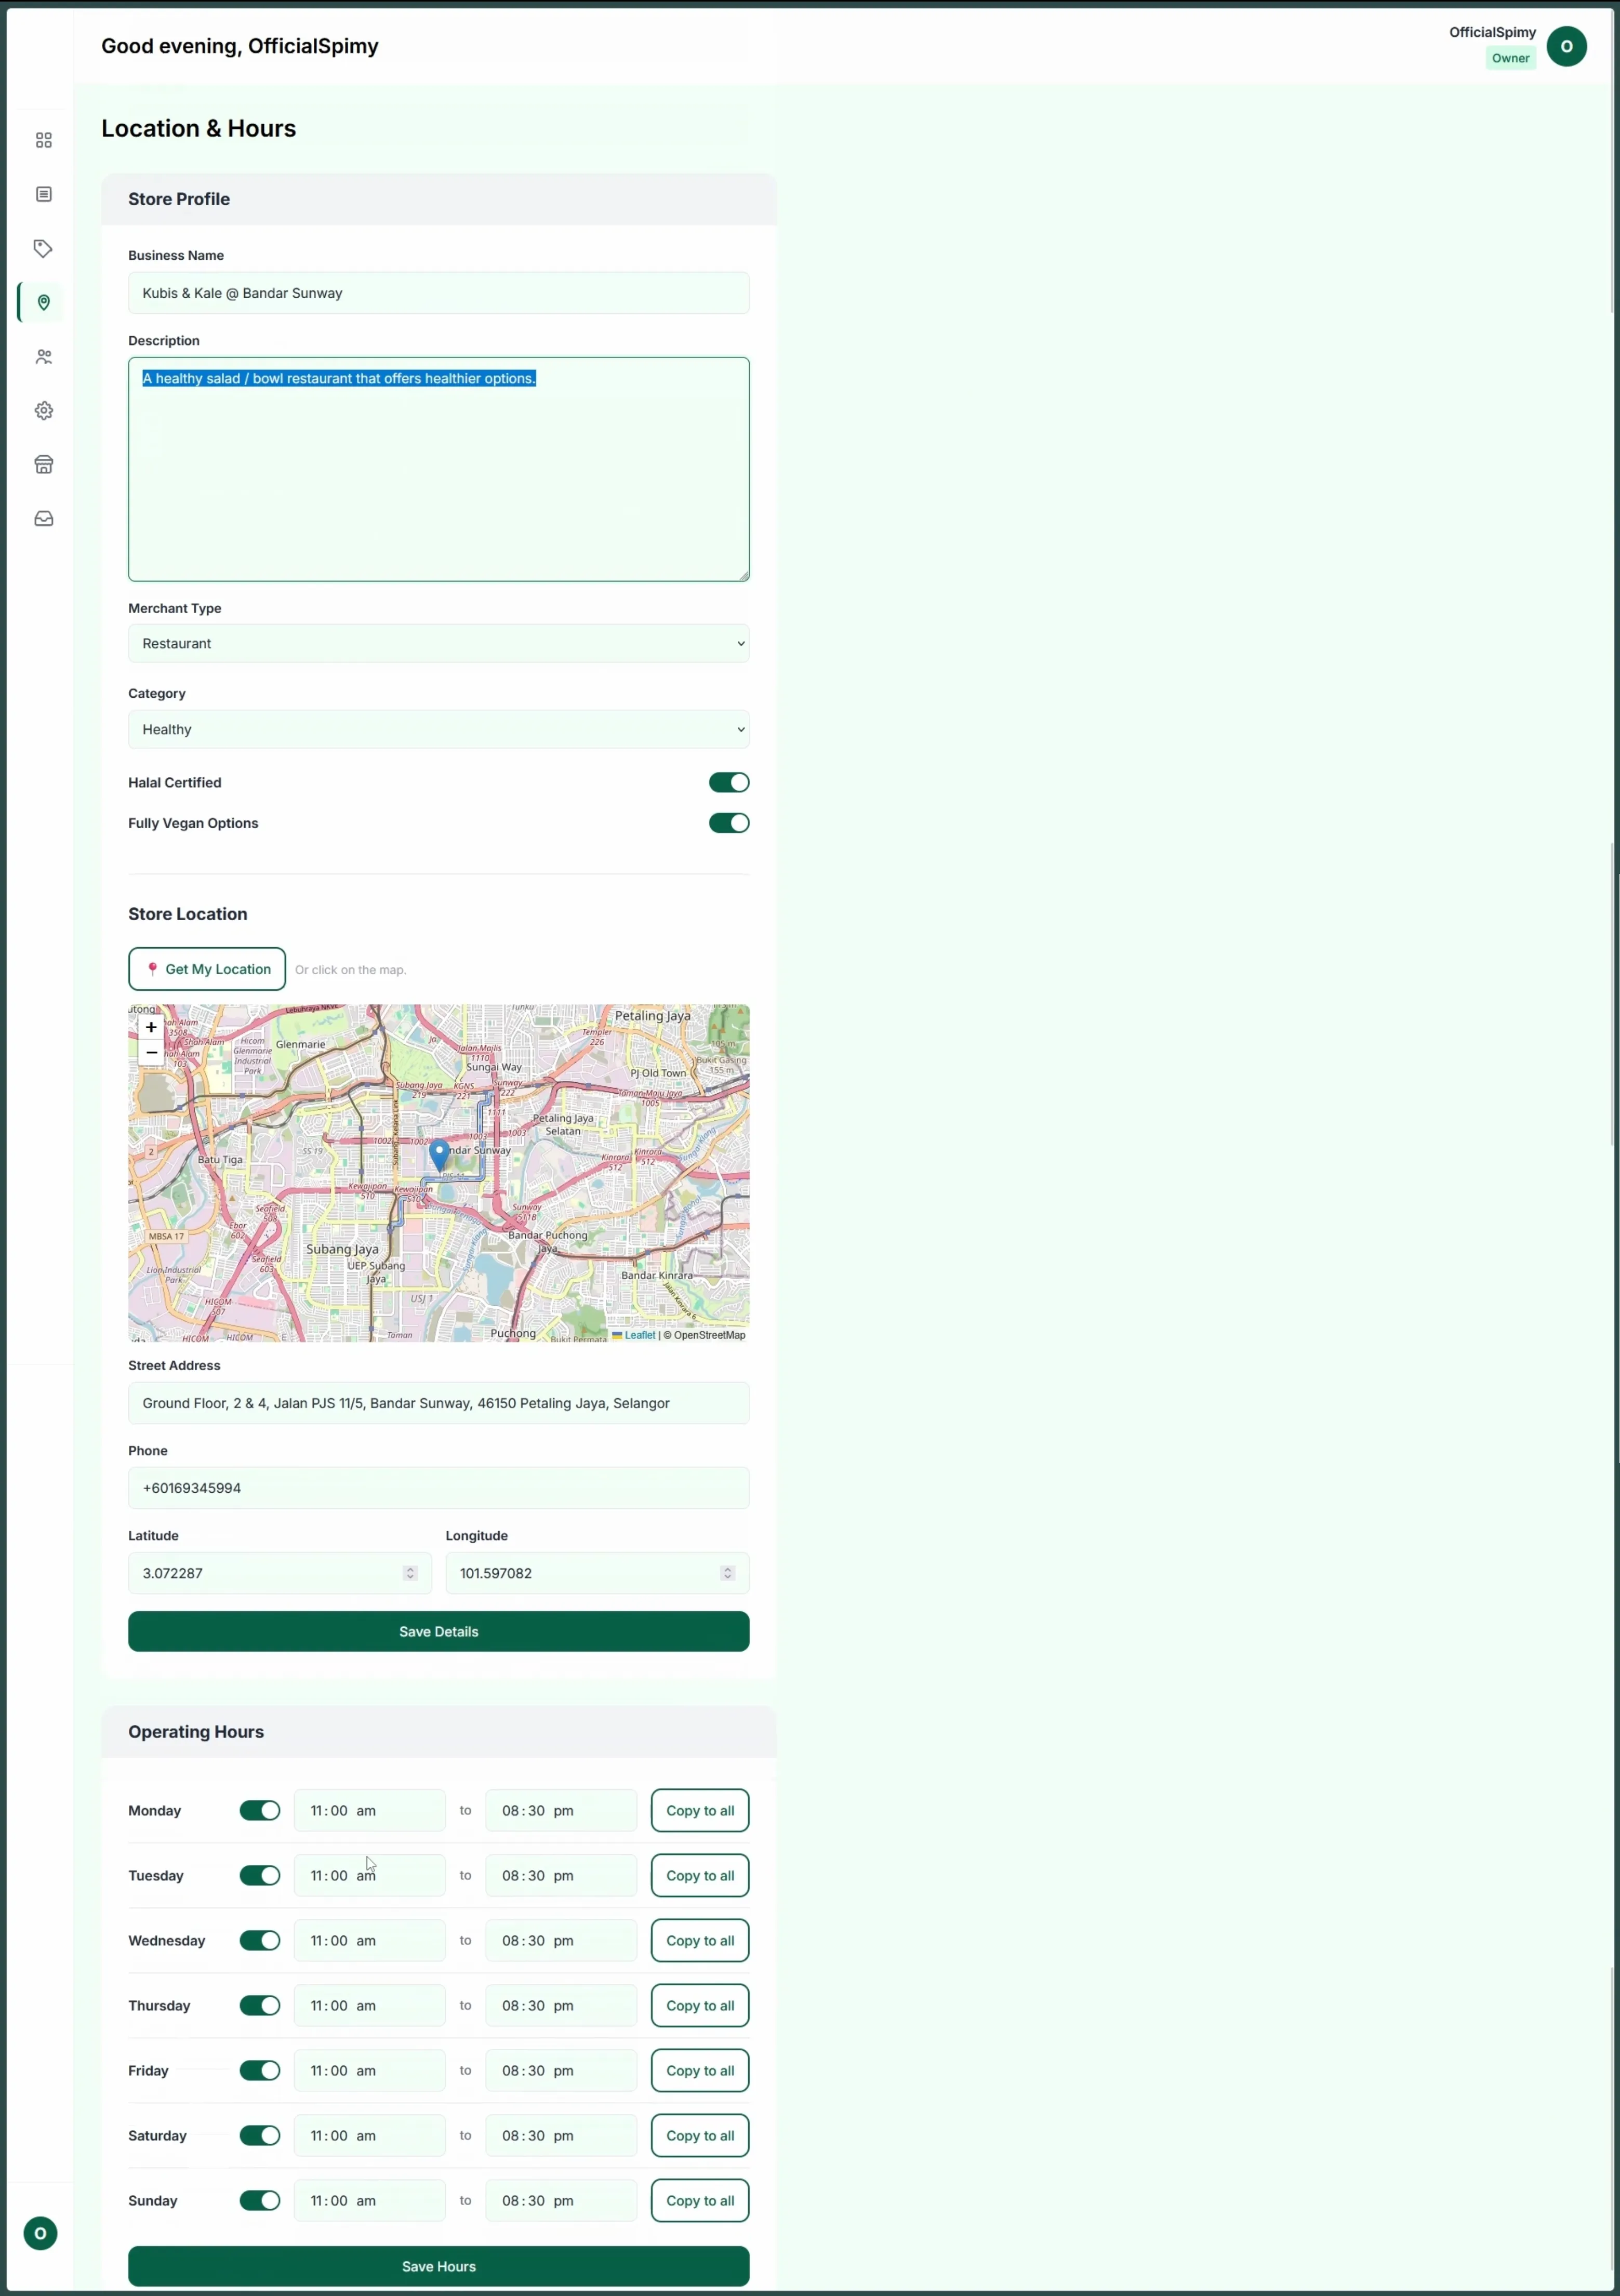Click the Friday opening time field
1620x2296 pixels.
(x=370, y=2070)
